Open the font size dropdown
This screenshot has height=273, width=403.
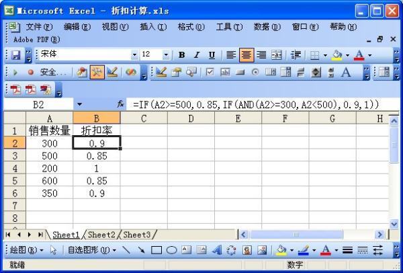click(166, 54)
